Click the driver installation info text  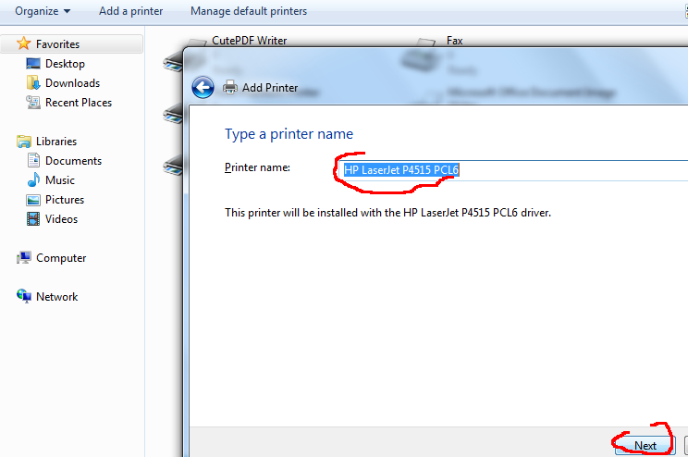click(387, 213)
